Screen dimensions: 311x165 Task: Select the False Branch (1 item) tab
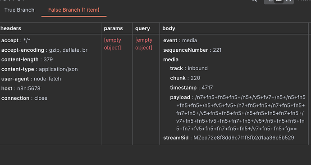(x=74, y=10)
